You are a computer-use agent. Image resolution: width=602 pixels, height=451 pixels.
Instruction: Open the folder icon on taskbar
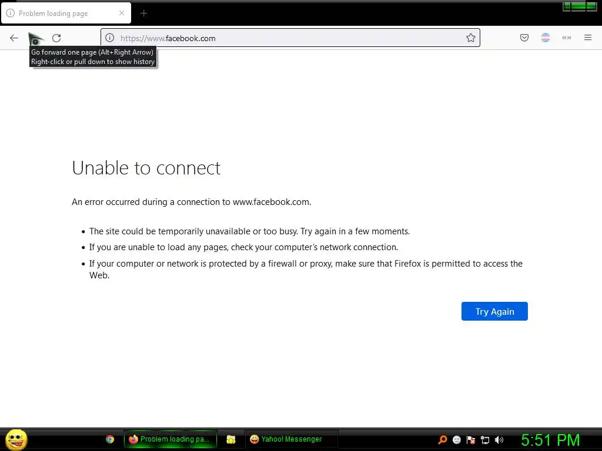pos(230,439)
